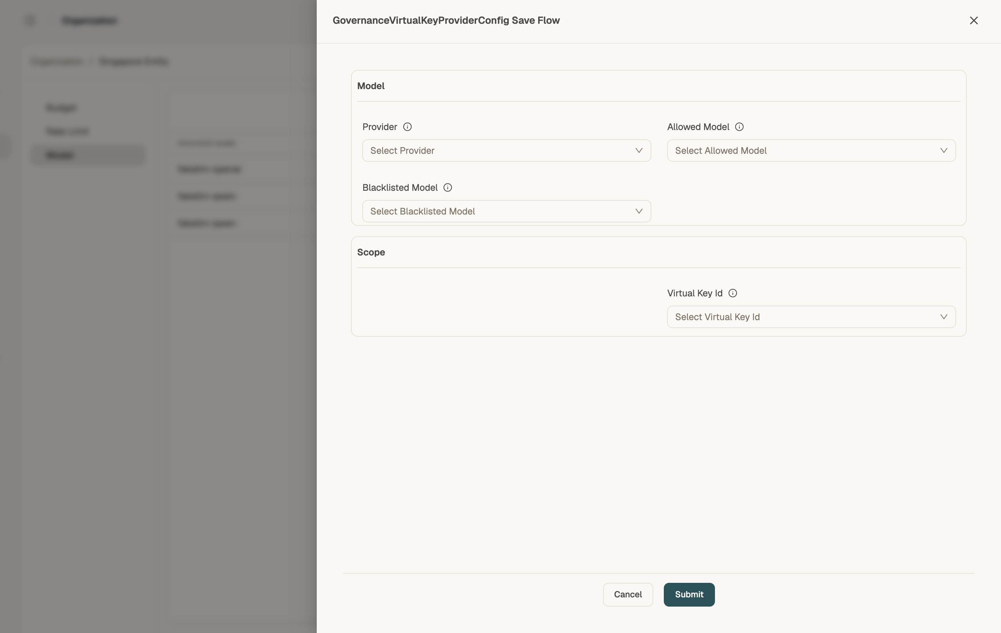Click the Allowed Model field label
Viewport: 1001px width, 633px height.
click(698, 127)
